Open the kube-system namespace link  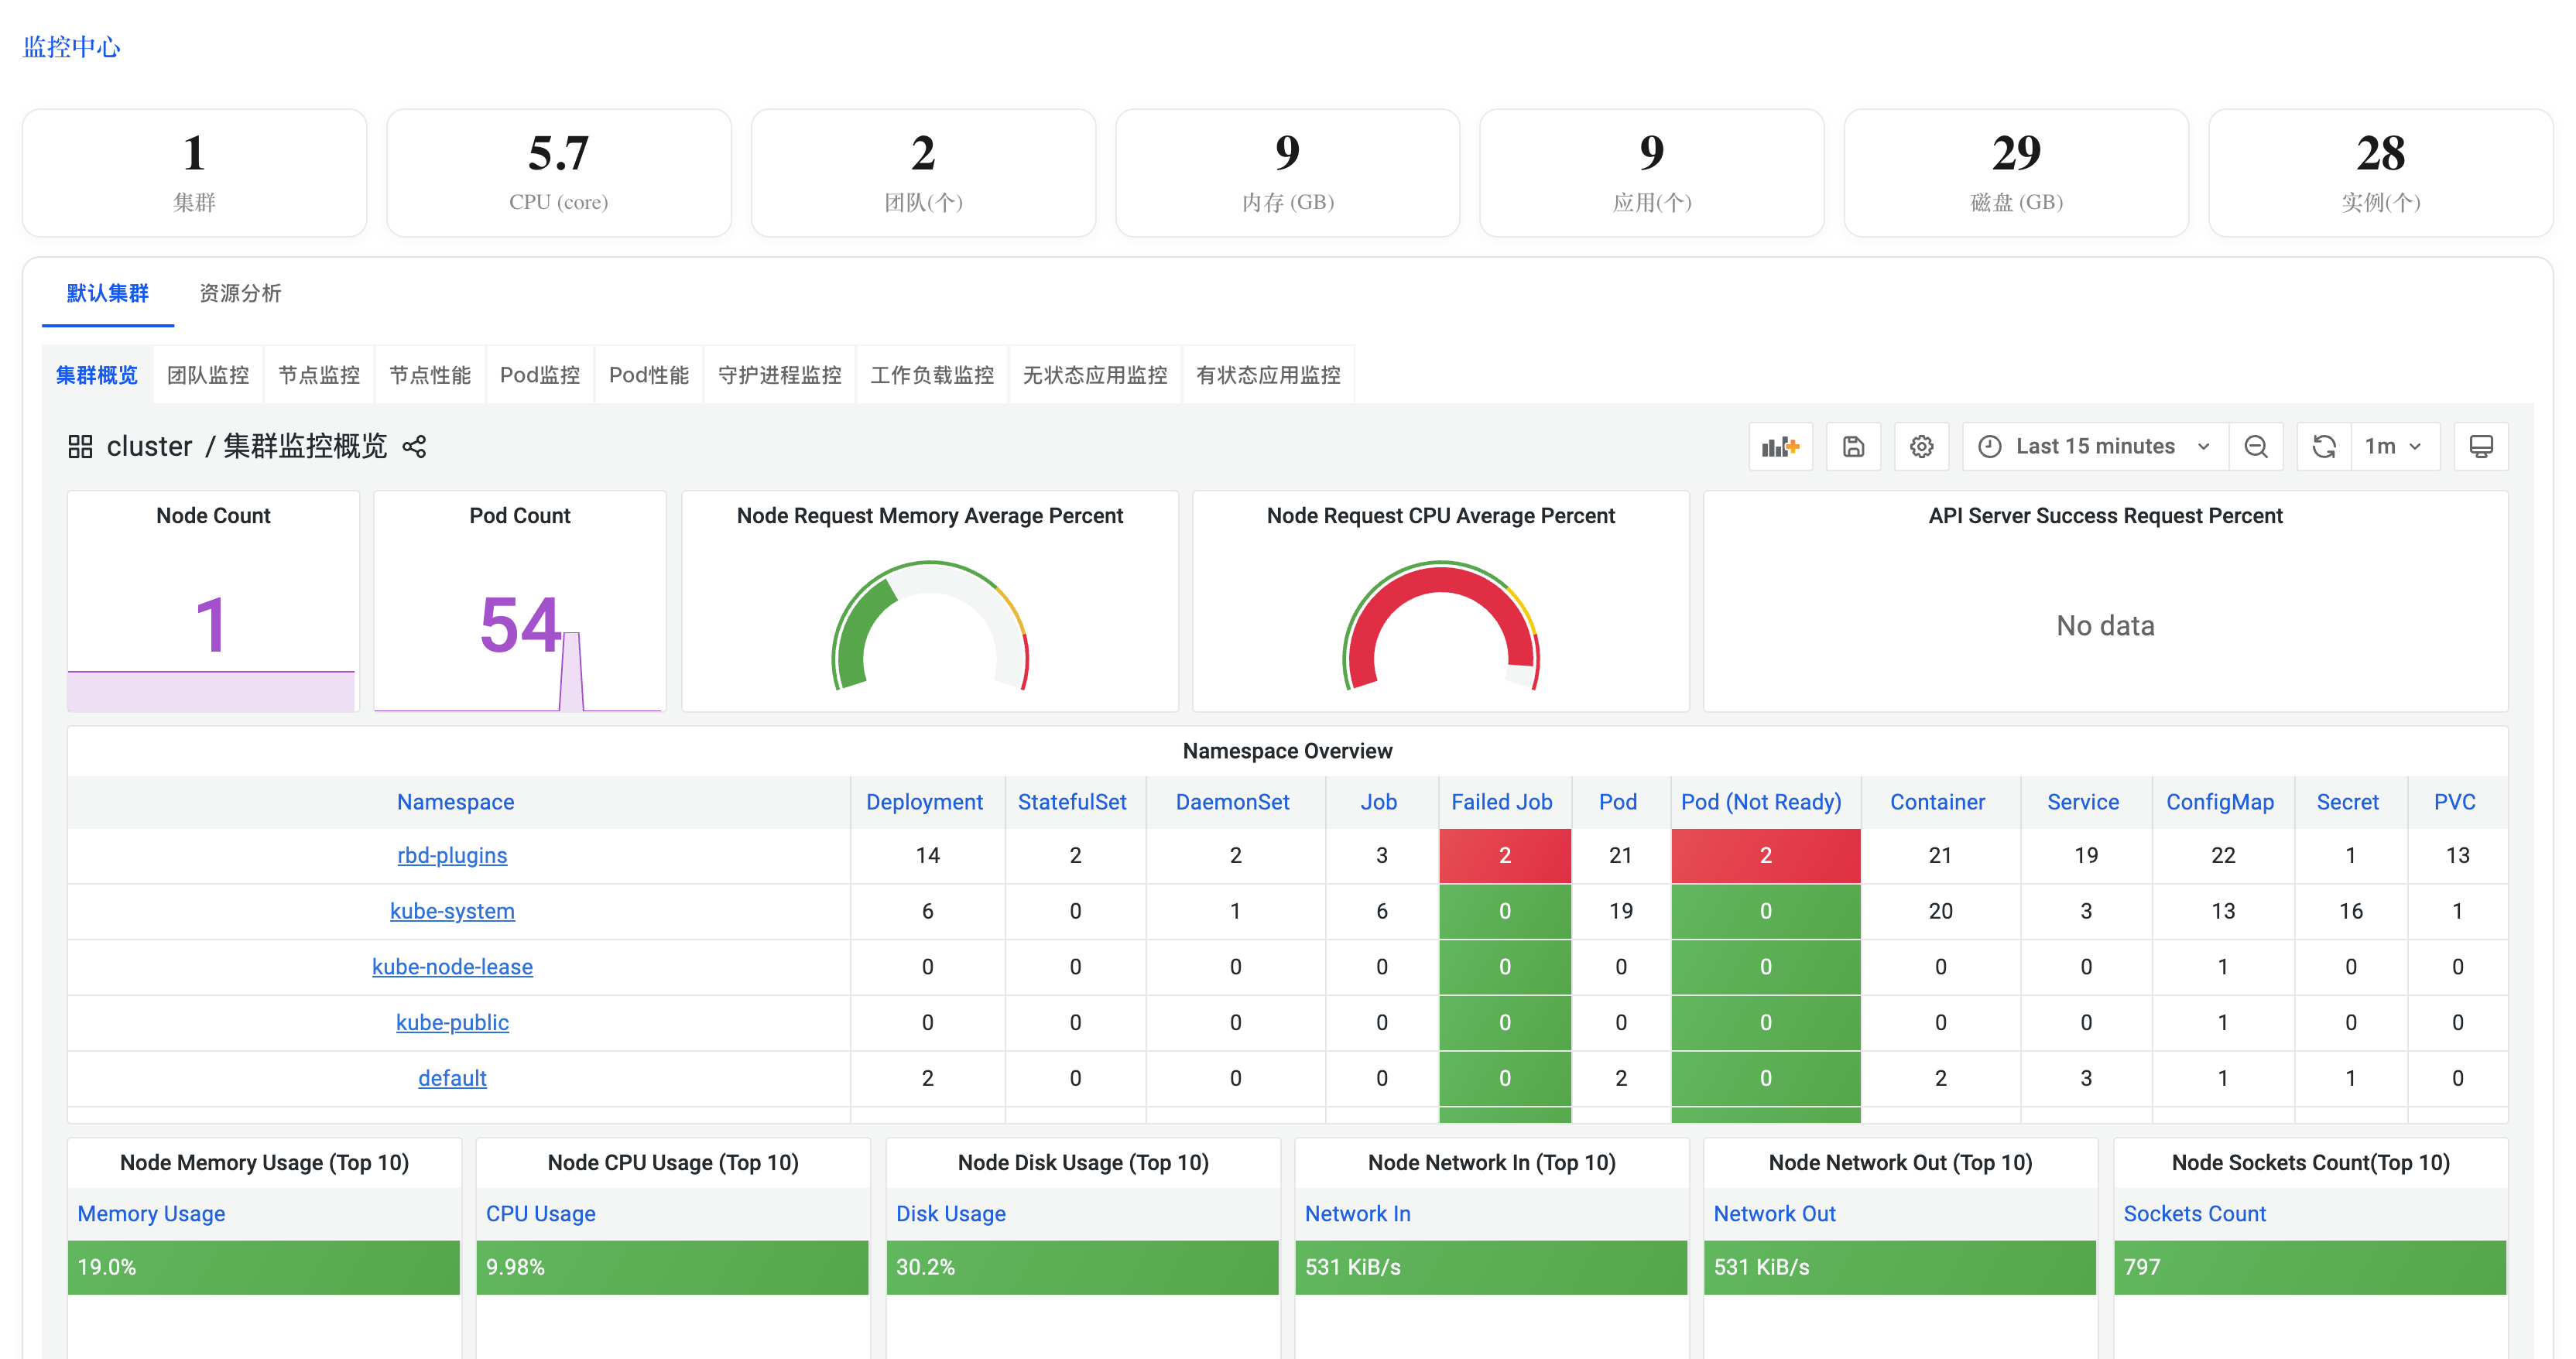[452, 911]
